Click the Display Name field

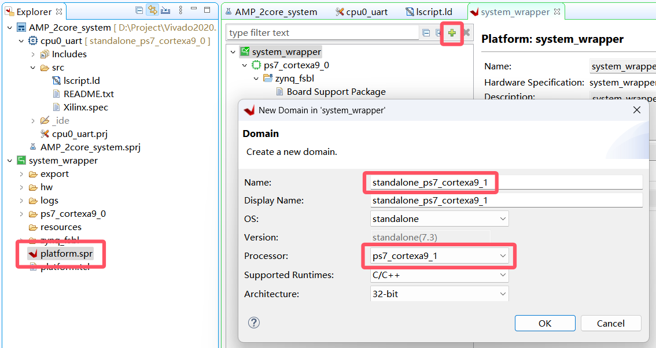click(x=506, y=201)
